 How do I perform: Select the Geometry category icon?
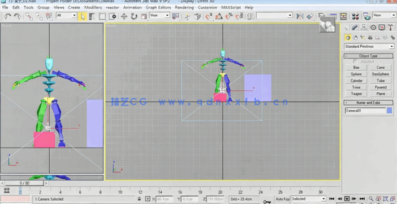pyautogui.click(x=348, y=38)
